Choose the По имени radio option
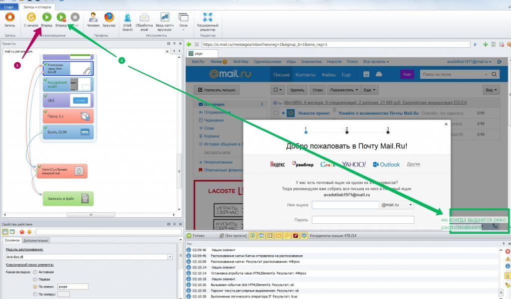 coord(35,287)
